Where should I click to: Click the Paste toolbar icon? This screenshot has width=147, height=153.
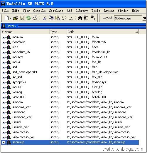click(58, 18)
